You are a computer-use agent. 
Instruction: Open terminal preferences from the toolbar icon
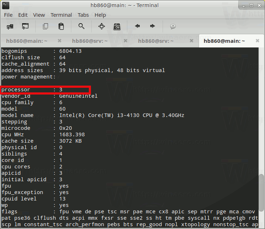point(117,26)
